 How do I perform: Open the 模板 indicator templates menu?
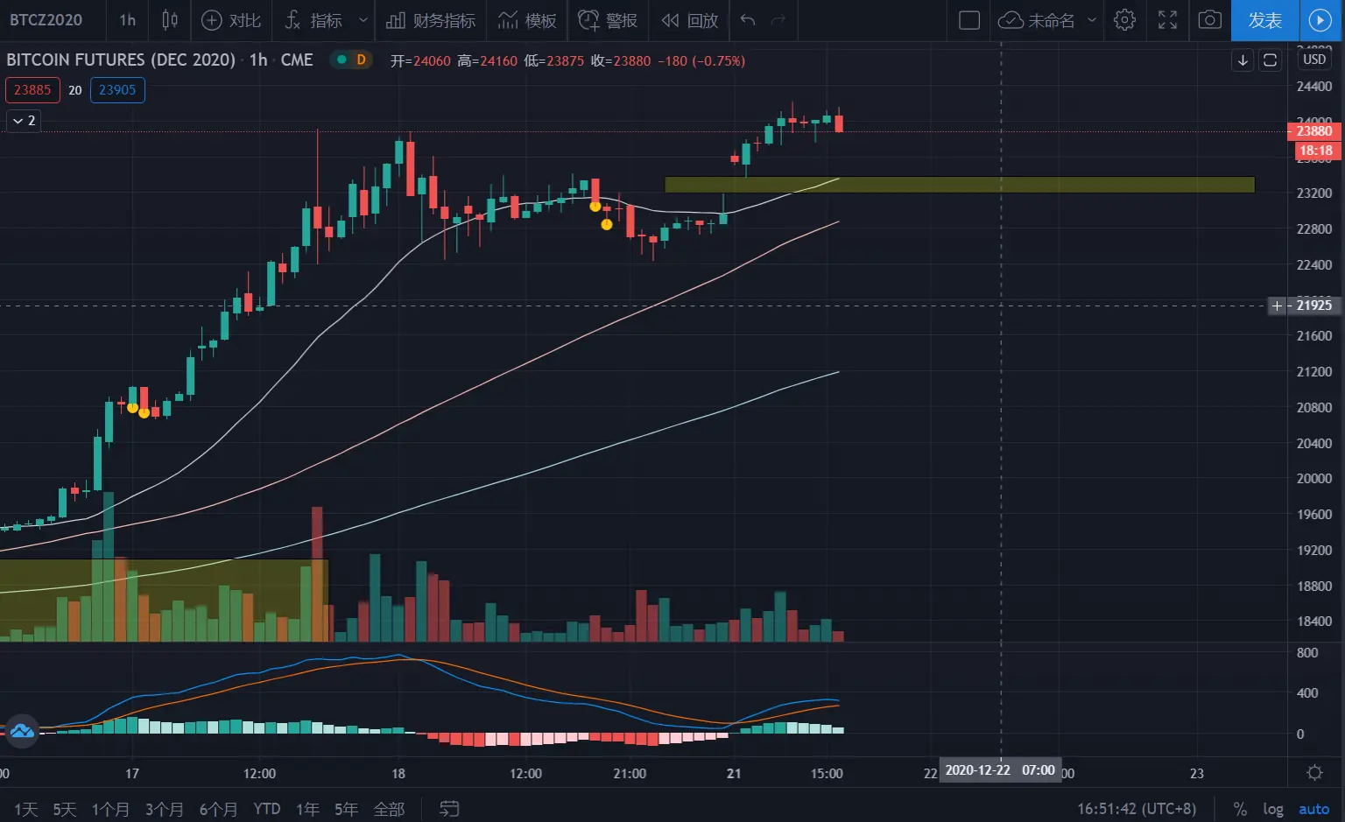tap(527, 20)
